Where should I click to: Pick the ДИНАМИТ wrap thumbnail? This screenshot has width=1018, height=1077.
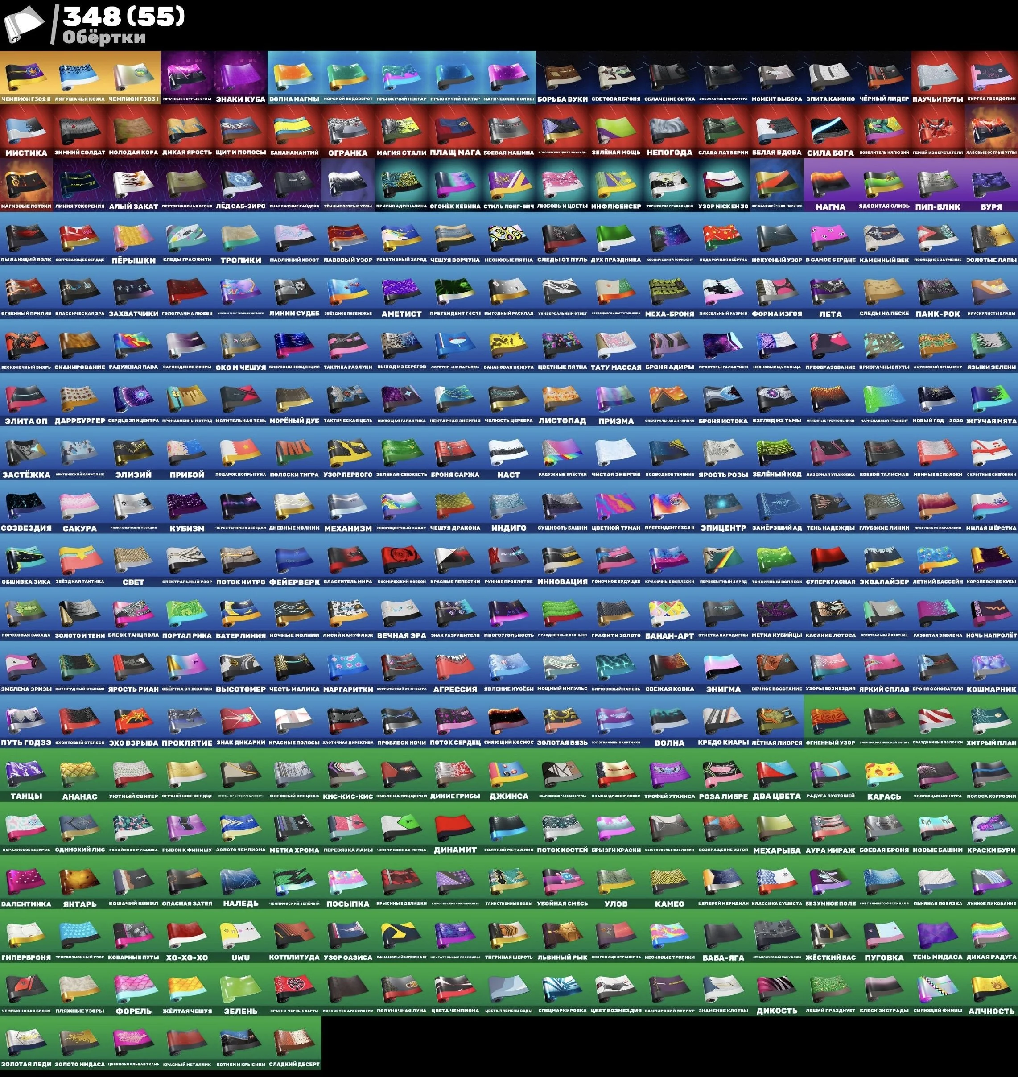(455, 827)
